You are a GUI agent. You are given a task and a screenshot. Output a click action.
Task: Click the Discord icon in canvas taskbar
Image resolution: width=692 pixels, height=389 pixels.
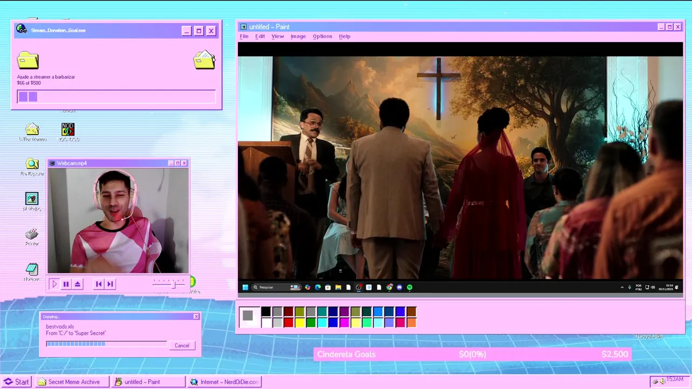(400, 287)
